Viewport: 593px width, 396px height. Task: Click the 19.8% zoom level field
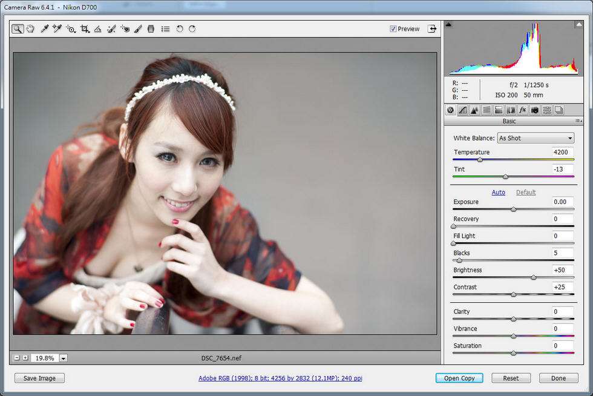45,358
